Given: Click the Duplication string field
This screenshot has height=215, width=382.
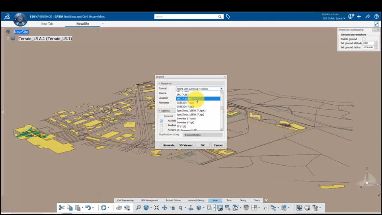Looking at the screenshot, I should tap(203, 135).
